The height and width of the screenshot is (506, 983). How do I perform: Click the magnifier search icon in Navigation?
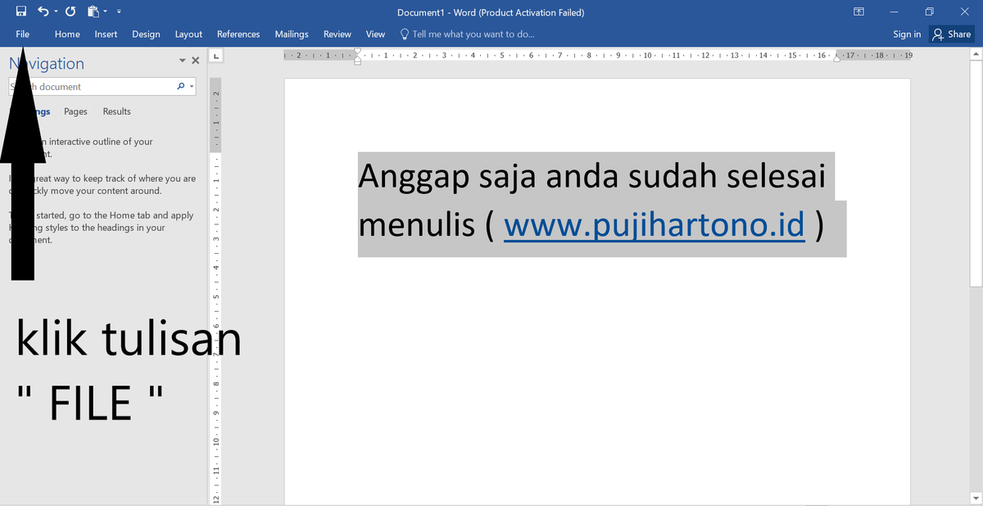(x=181, y=86)
